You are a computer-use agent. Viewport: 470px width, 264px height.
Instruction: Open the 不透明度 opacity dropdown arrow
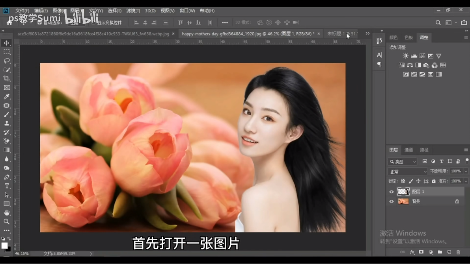[x=466, y=171]
